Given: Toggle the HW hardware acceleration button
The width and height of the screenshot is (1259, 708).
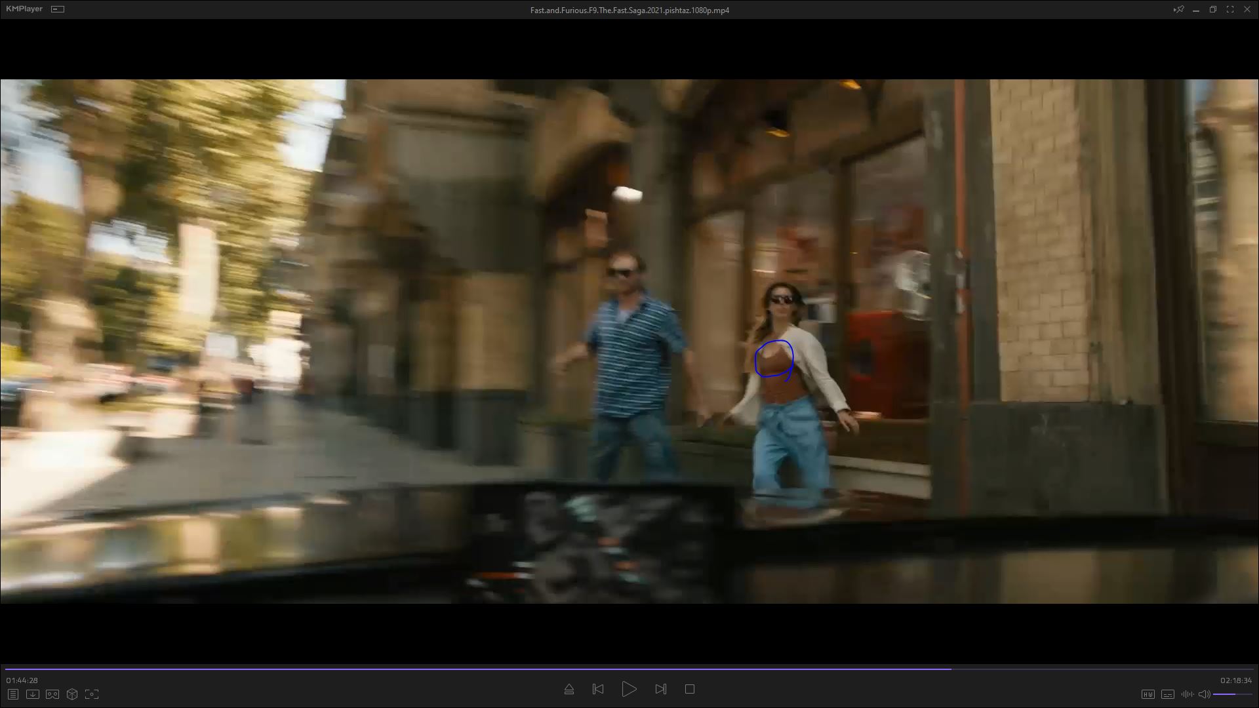Looking at the screenshot, I should [1148, 694].
